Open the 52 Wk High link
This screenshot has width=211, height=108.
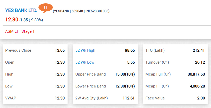coord(85,50)
